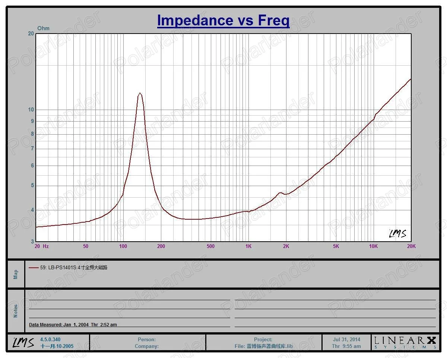
Task: Click the "20K" frequency axis label
Action: click(x=411, y=246)
